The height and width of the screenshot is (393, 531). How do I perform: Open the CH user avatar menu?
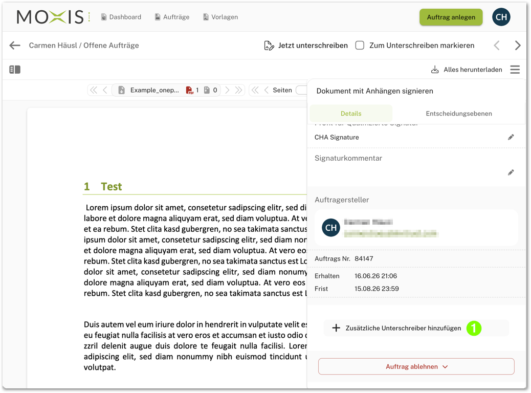(501, 17)
